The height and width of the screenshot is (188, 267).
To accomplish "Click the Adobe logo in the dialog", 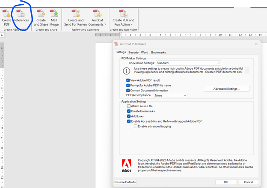I will [127, 166].
